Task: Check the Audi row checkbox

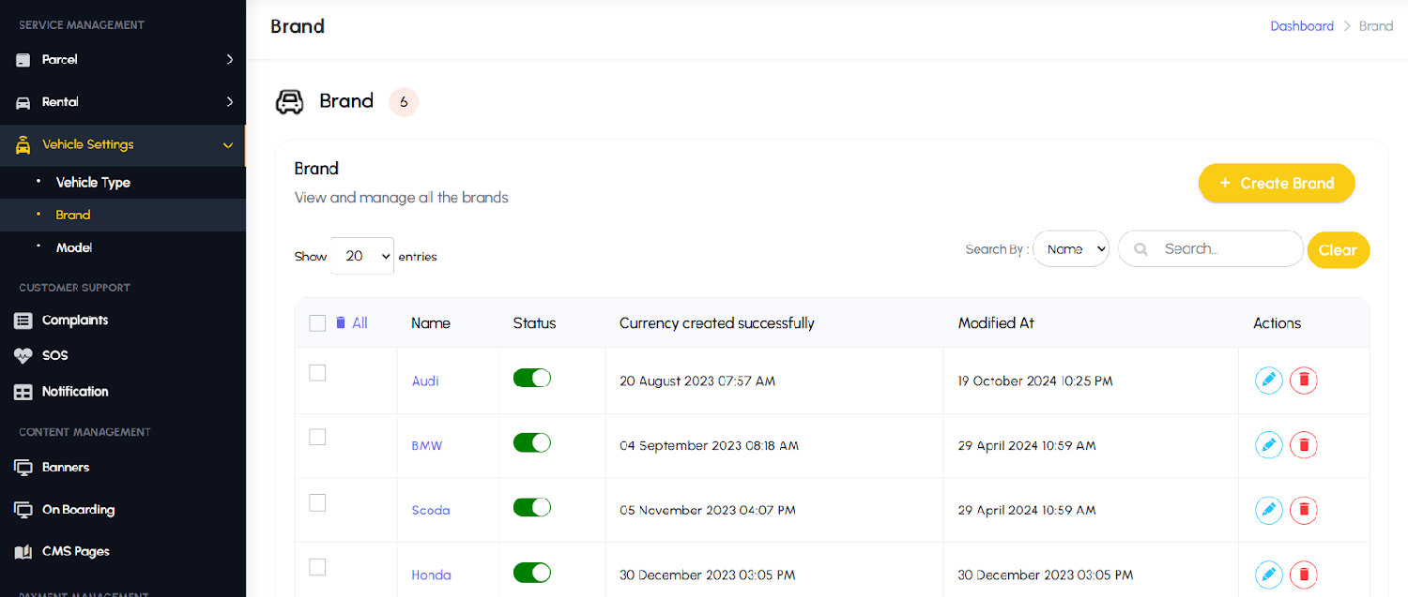Action: pyautogui.click(x=317, y=373)
